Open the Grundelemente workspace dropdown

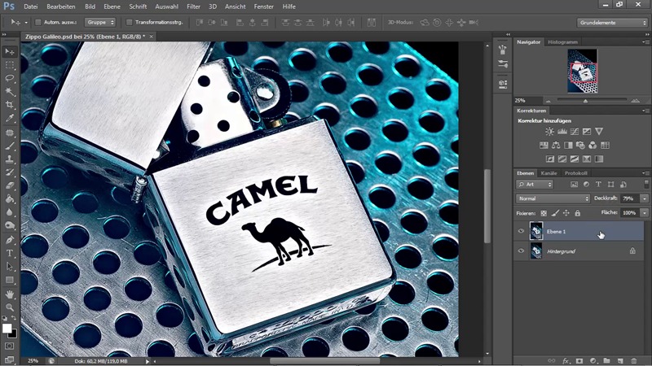point(613,23)
